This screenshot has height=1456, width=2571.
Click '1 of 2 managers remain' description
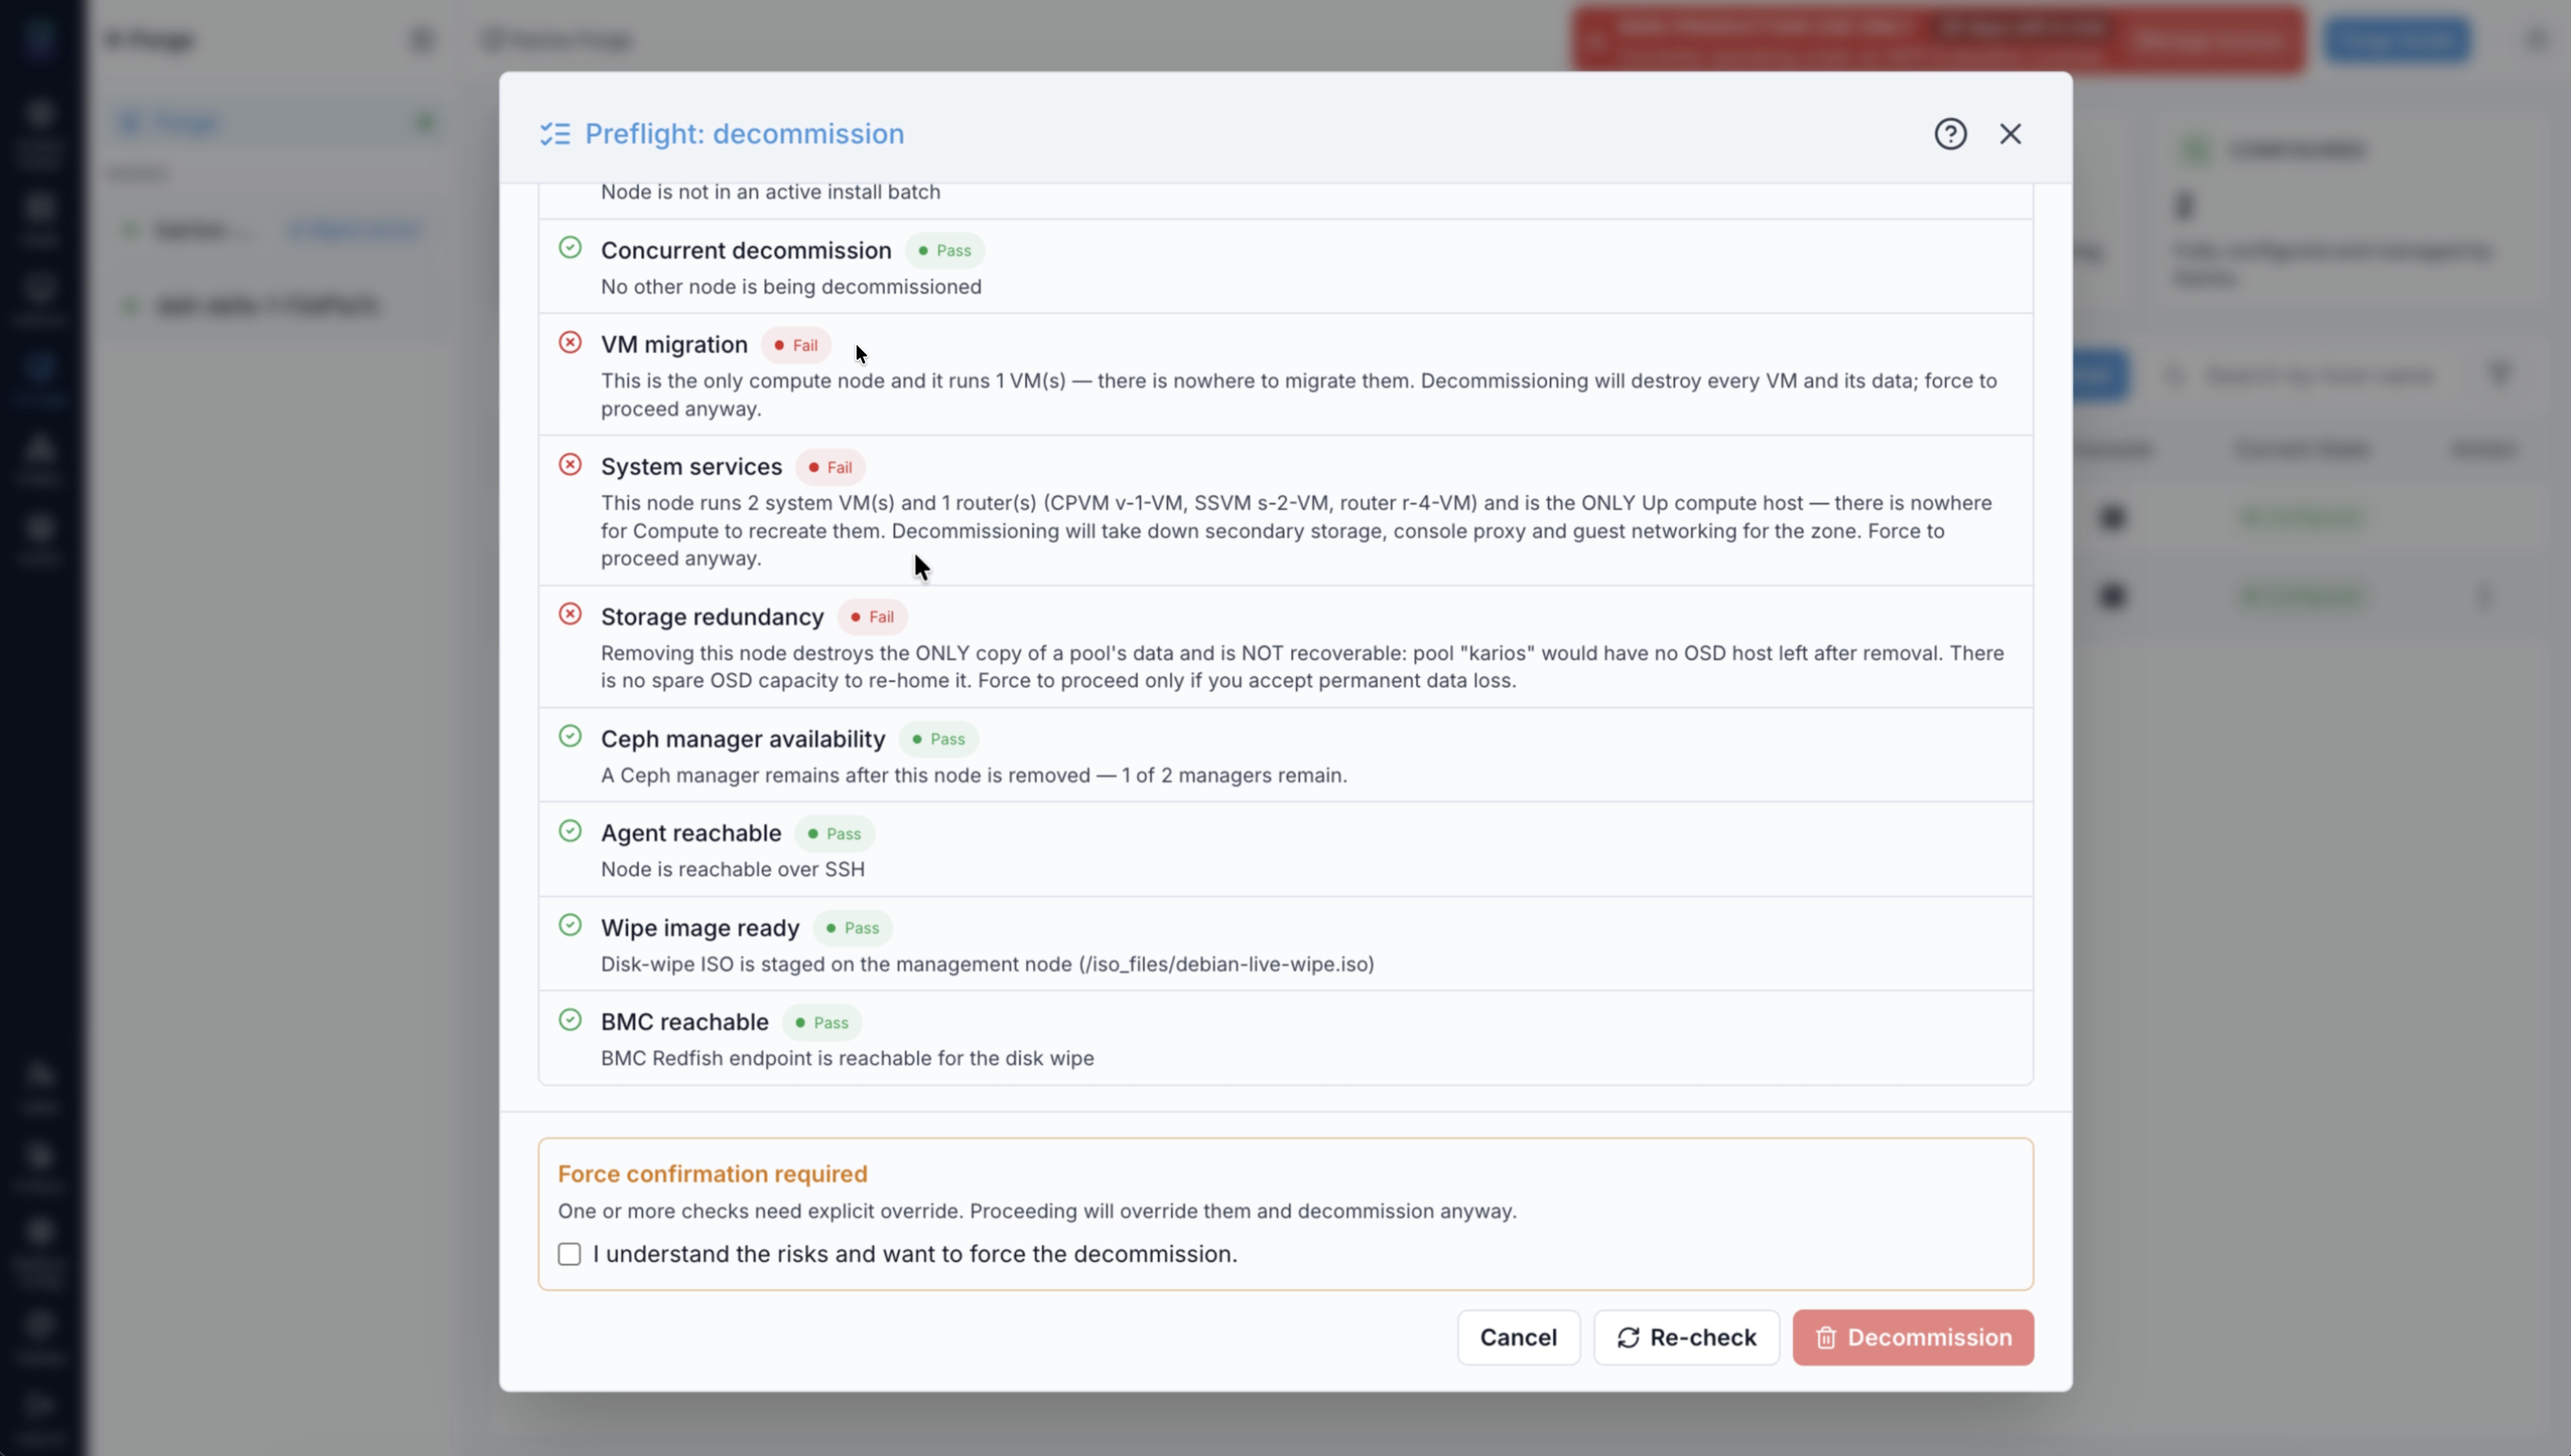(x=975, y=776)
